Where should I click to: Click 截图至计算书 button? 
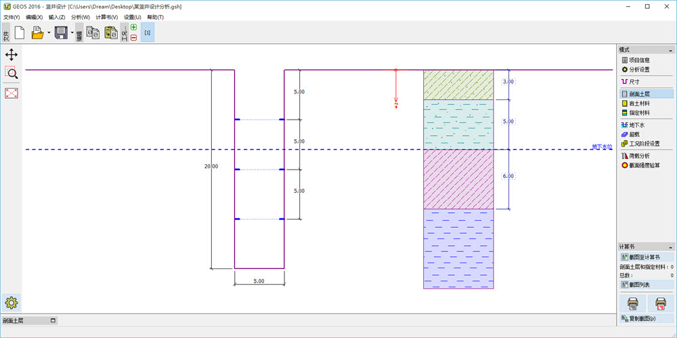pos(647,257)
